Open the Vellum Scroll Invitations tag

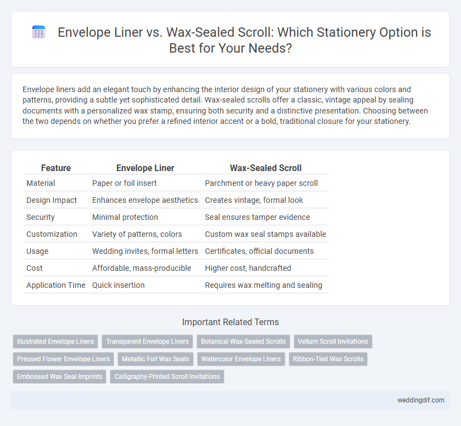click(333, 342)
